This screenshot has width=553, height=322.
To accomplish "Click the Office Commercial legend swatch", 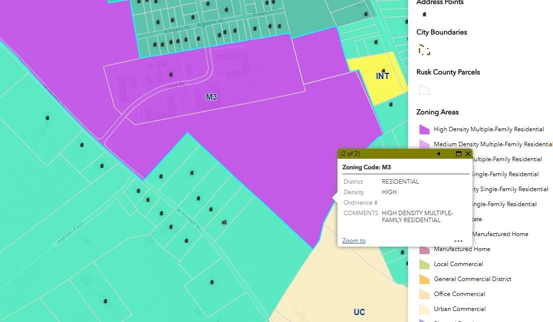I will [x=424, y=294].
